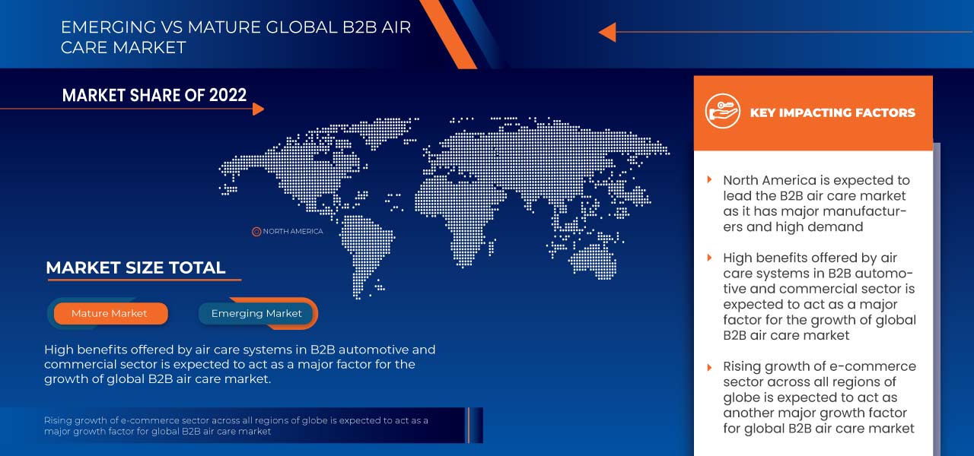This screenshot has width=974, height=456.
Task: Click the North America circular map marker
Action: tap(256, 231)
